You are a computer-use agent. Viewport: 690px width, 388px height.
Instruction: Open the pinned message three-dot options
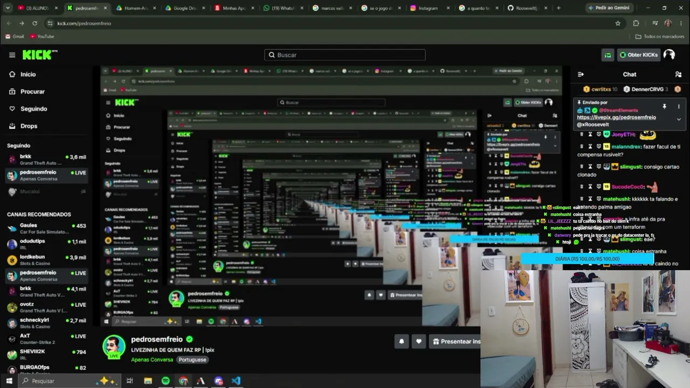click(679, 107)
